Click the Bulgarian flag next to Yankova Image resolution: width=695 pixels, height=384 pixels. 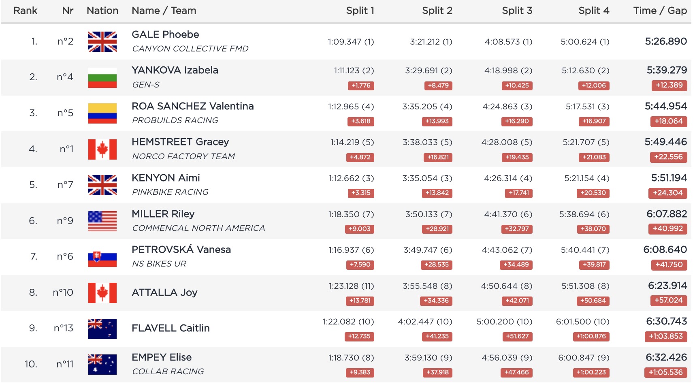[102, 78]
